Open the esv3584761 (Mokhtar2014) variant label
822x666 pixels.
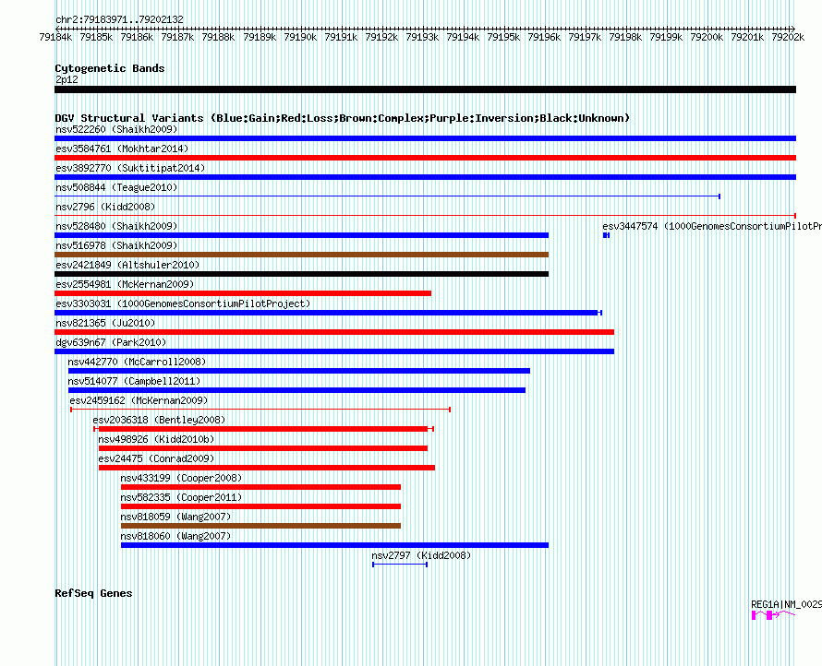pyautogui.click(x=122, y=149)
